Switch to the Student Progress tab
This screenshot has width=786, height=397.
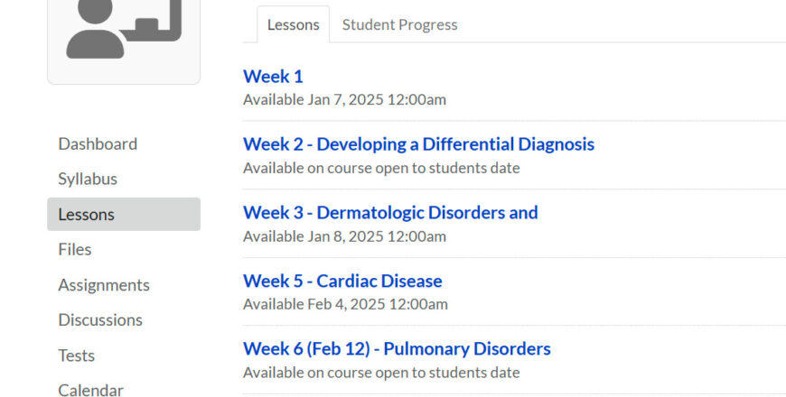(x=399, y=25)
